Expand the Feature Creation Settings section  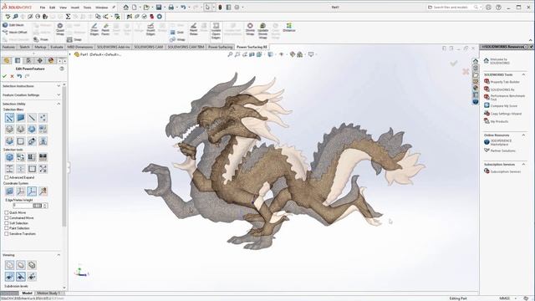point(59,94)
